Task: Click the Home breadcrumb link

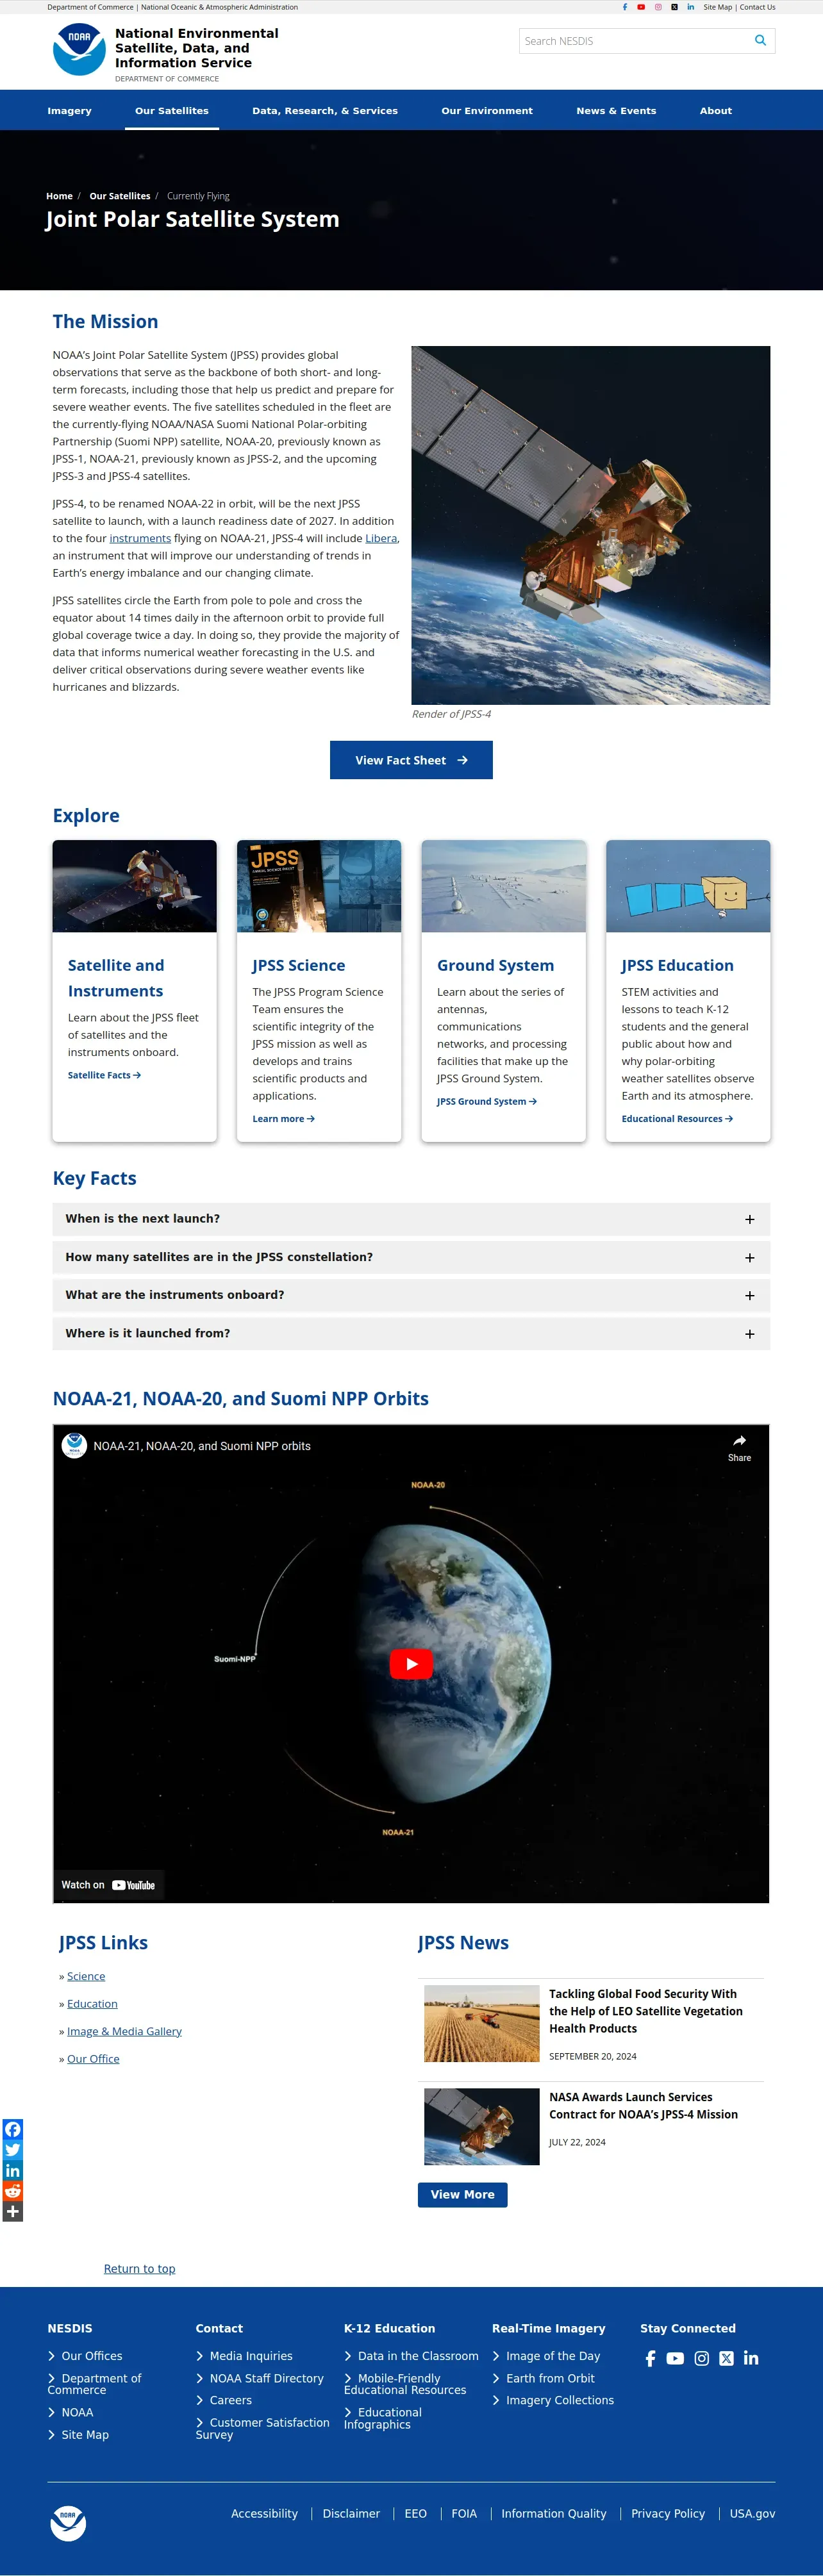Action: click(x=59, y=196)
